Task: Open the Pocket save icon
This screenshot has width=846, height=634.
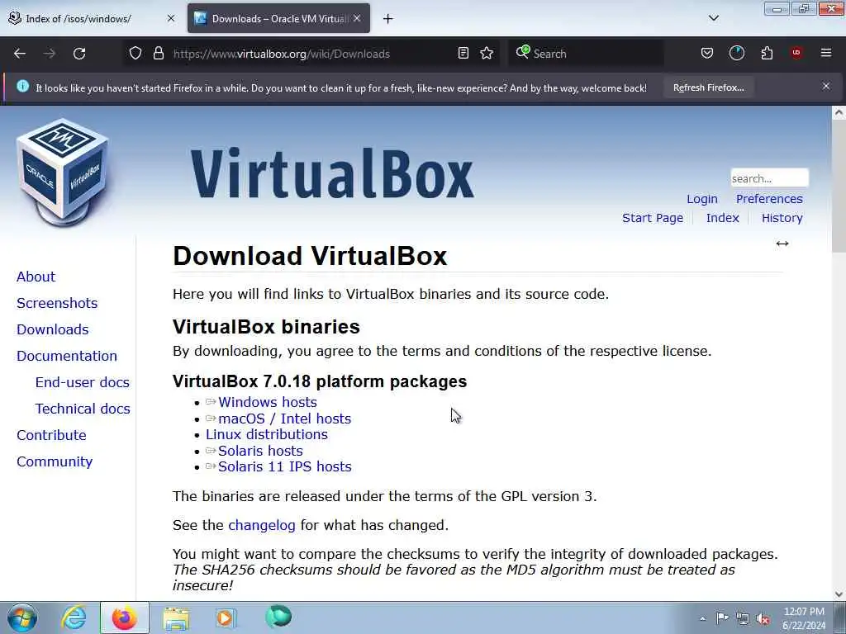Action: (707, 53)
